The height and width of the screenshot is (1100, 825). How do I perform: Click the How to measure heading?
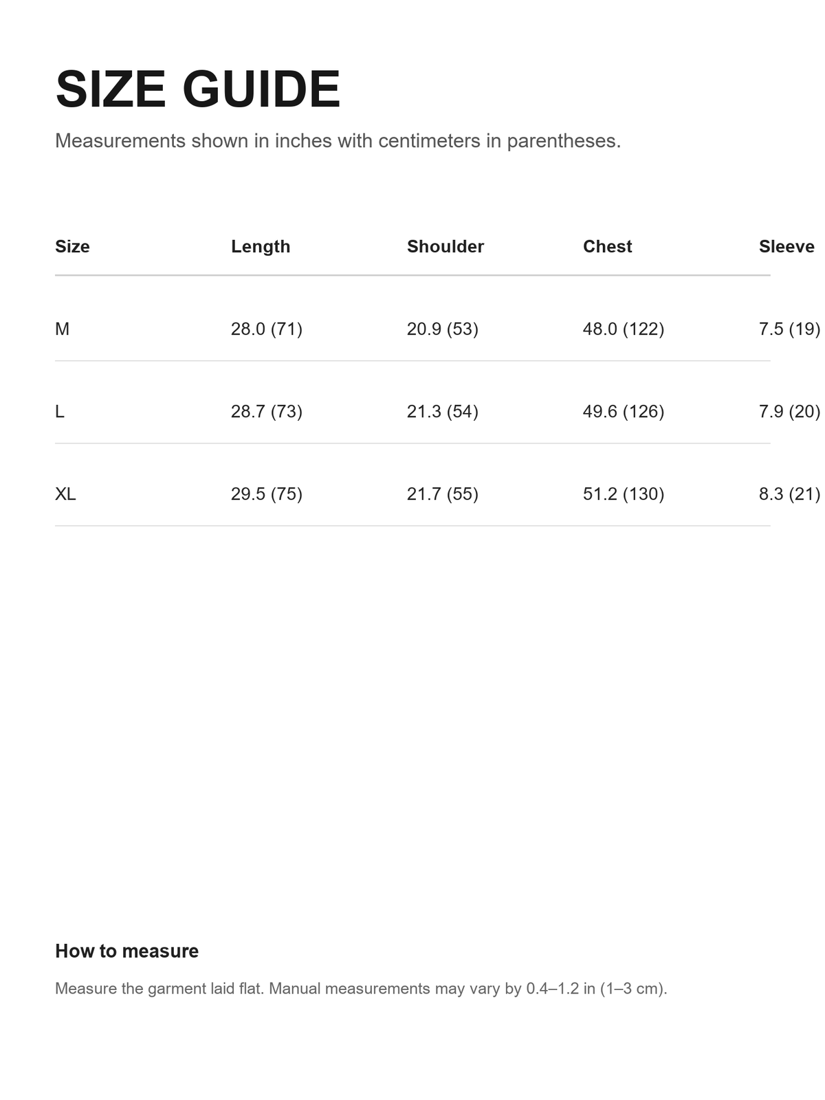[x=126, y=951]
